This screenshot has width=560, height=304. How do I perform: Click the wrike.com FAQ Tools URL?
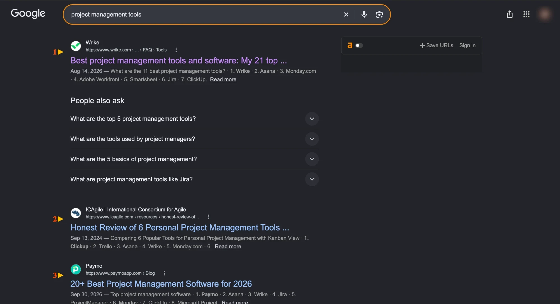(126, 50)
